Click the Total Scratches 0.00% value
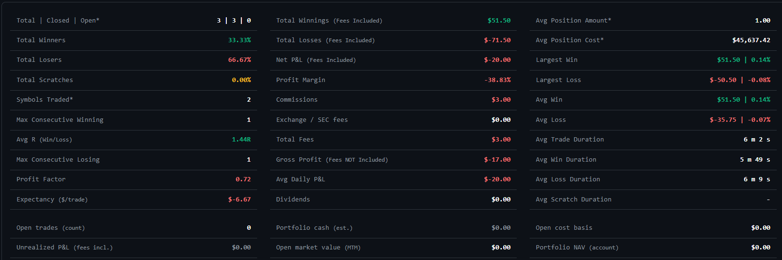782x260 pixels. pos(241,80)
